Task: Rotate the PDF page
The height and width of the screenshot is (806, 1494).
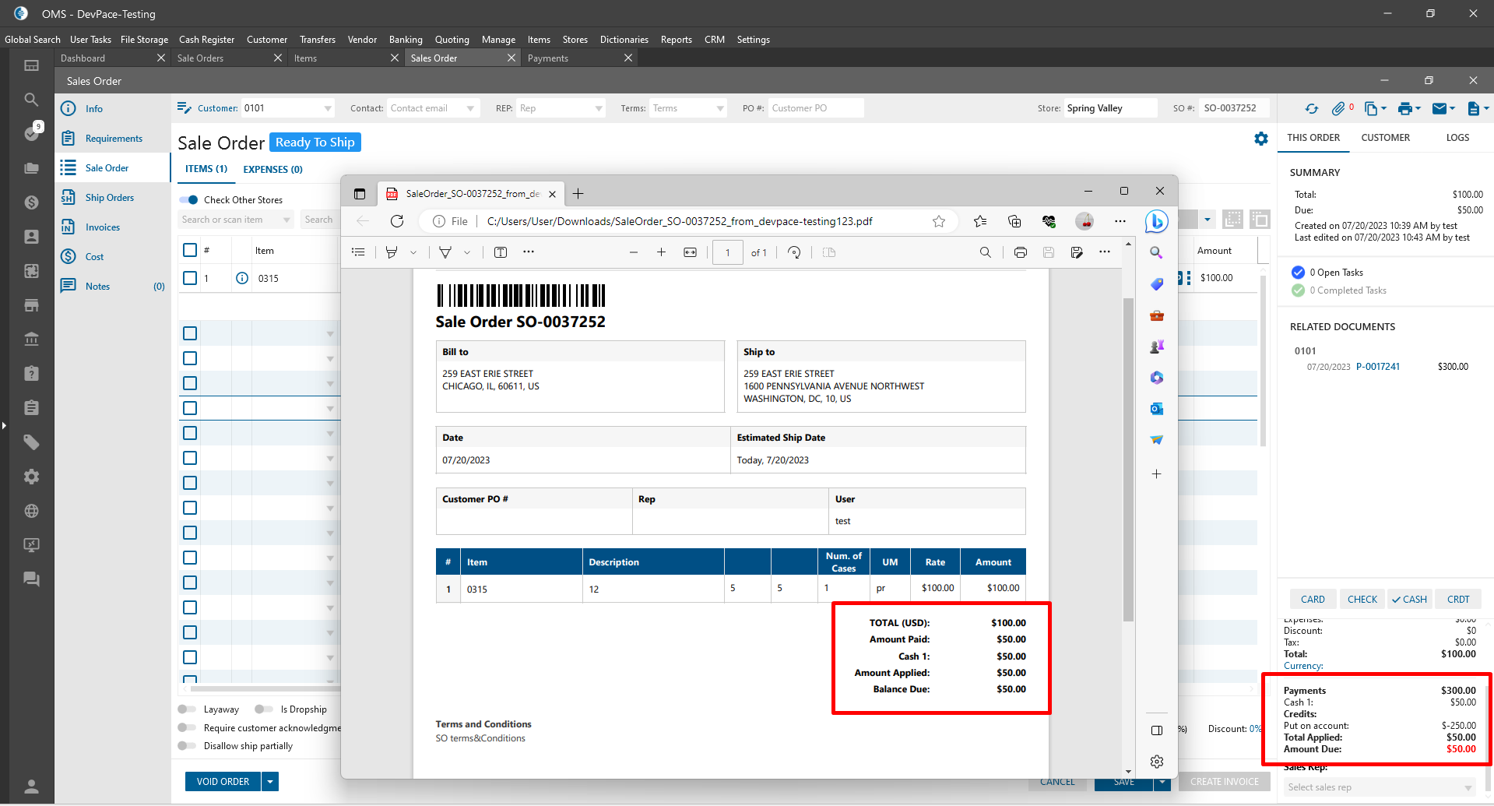Action: (x=794, y=252)
